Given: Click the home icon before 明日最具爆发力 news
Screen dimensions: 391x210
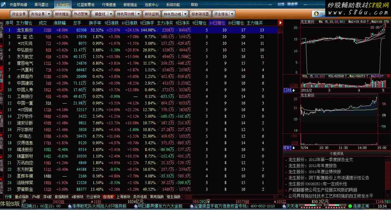Looking at the screenshot, I should 136,206.
